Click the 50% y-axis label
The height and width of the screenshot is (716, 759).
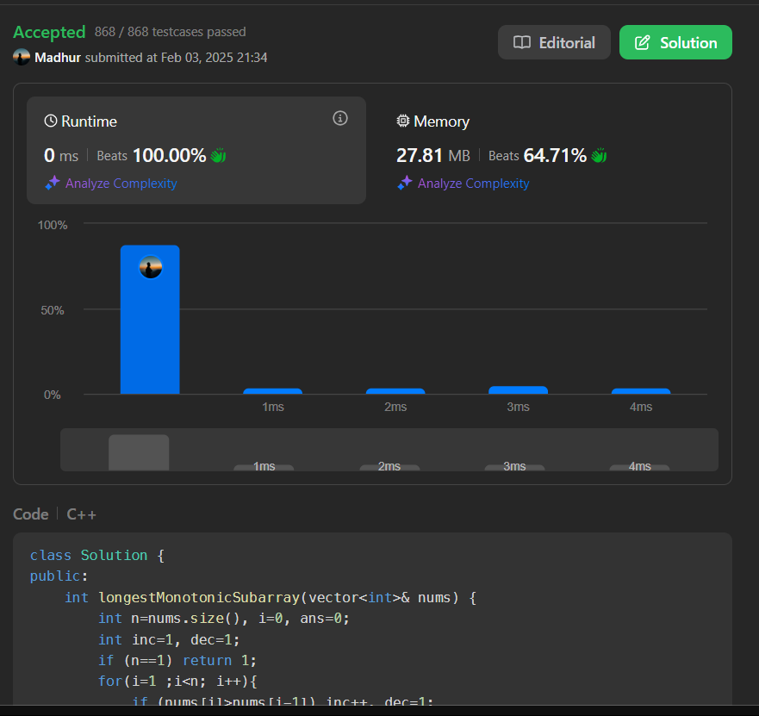click(53, 310)
